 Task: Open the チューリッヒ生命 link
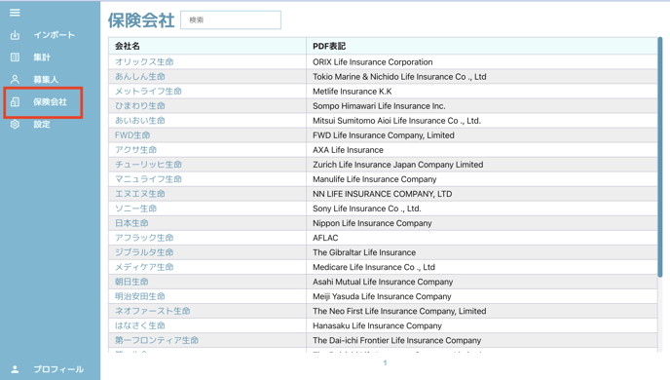(x=148, y=165)
